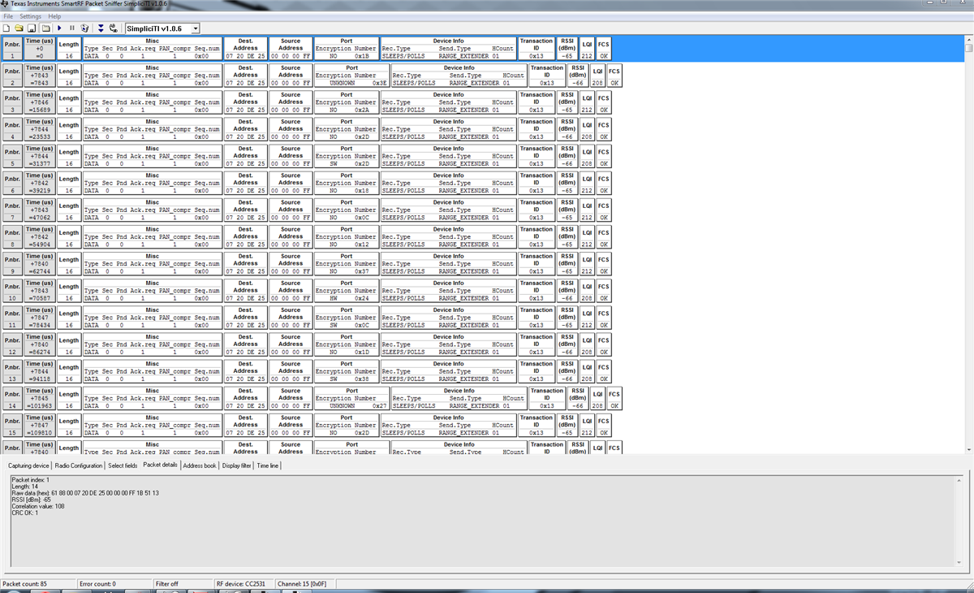Click the CRC OK: 1 line

coord(25,513)
